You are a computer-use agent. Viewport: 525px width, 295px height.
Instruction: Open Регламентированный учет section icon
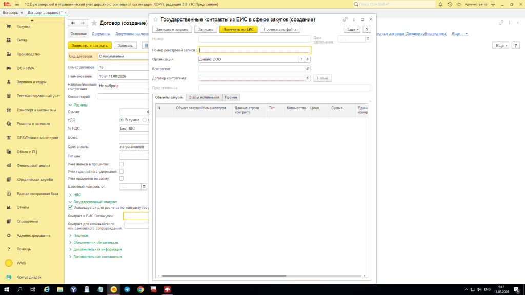9,96
